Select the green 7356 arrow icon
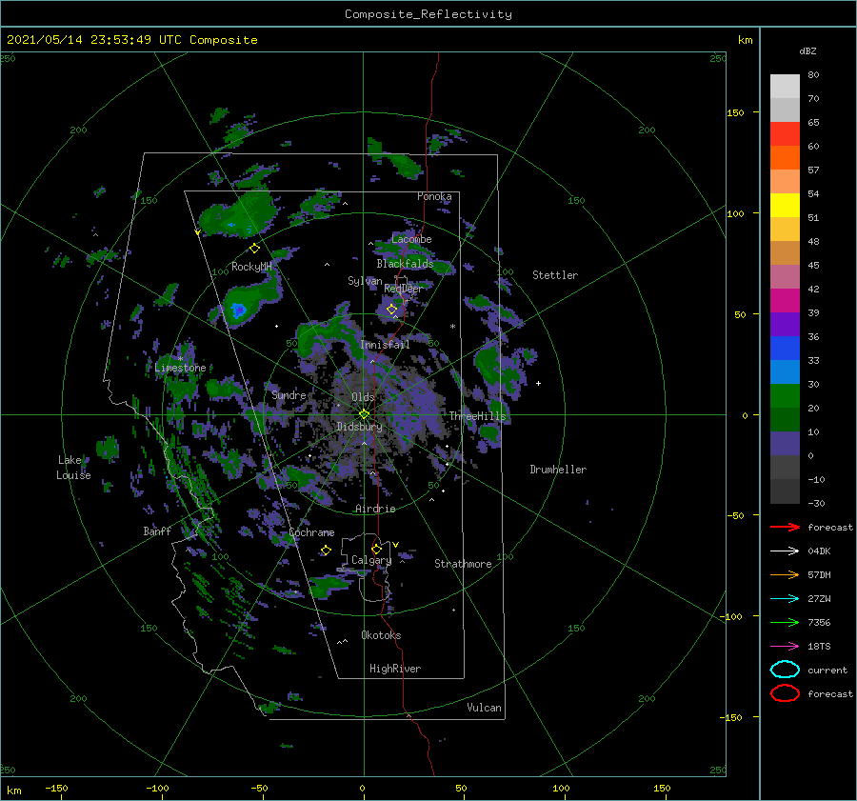Screen dimensions: 857x801 tap(785, 622)
